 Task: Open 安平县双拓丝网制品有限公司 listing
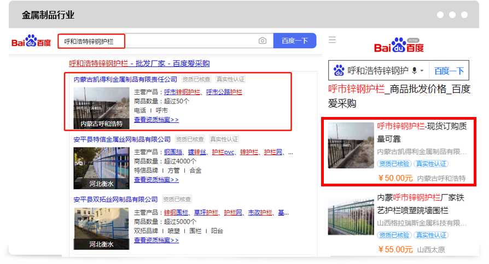115,200
